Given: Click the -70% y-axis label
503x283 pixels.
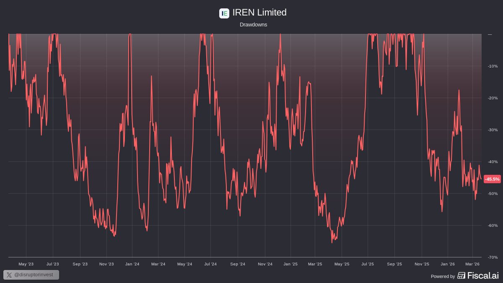Looking at the screenshot, I should [492, 257].
